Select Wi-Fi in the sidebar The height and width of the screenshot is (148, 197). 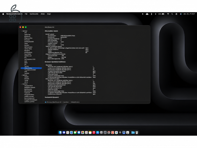tap(26, 82)
